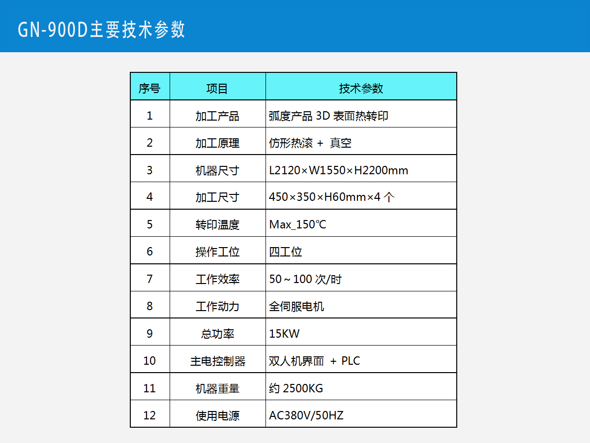Image resolution: width=590 pixels, height=443 pixels.
Task: Click row number 4 cell
Action: coord(150,196)
